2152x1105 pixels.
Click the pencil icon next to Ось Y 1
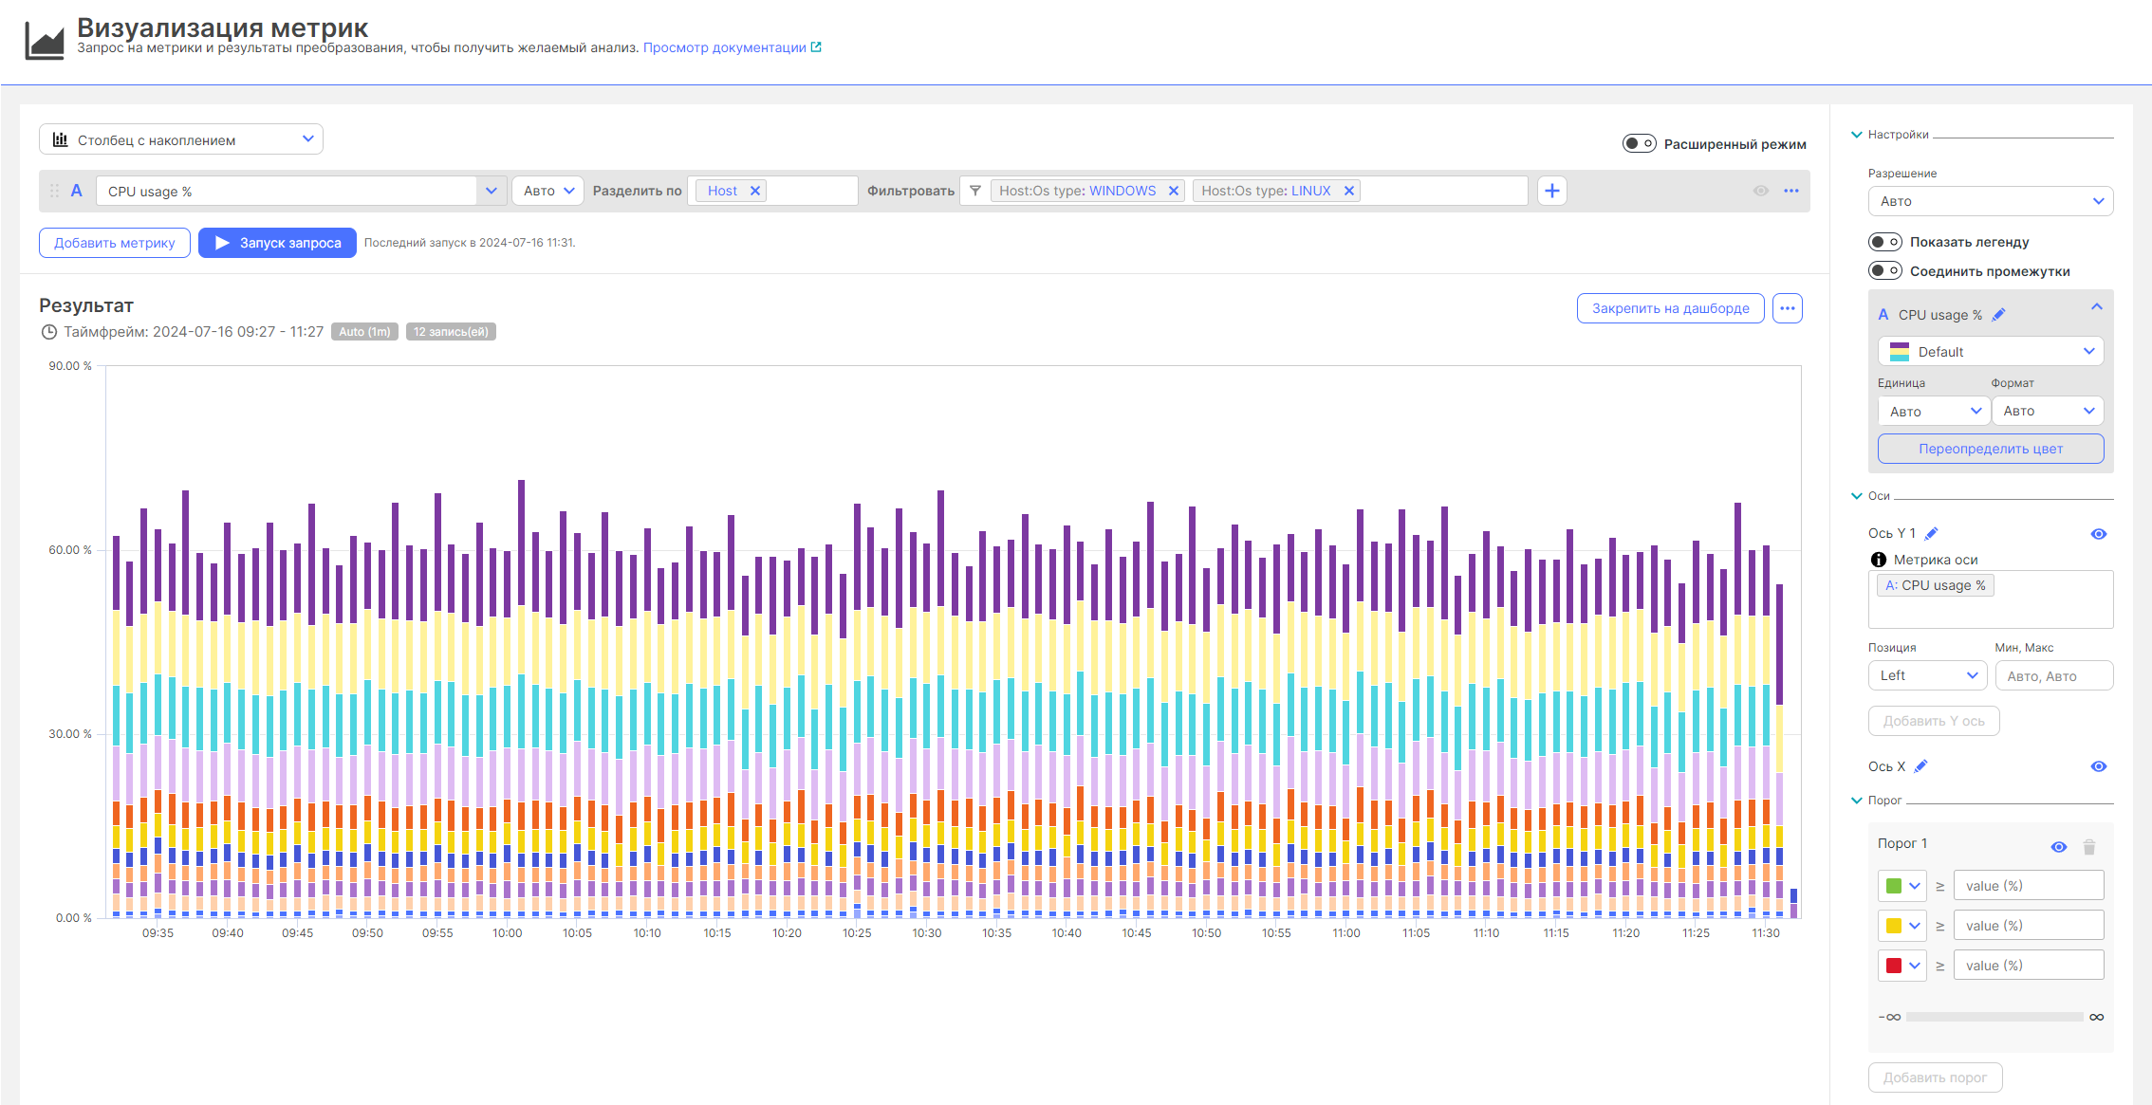pyautogui.click(x=1931, y=533)
